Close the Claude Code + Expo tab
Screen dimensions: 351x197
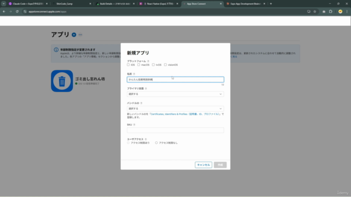[x=47, y=4]
